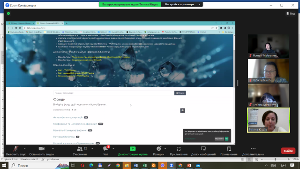Screen dimensions: 300x169
Task: Open video options arrow next to camera
Action: click(53, 149)
